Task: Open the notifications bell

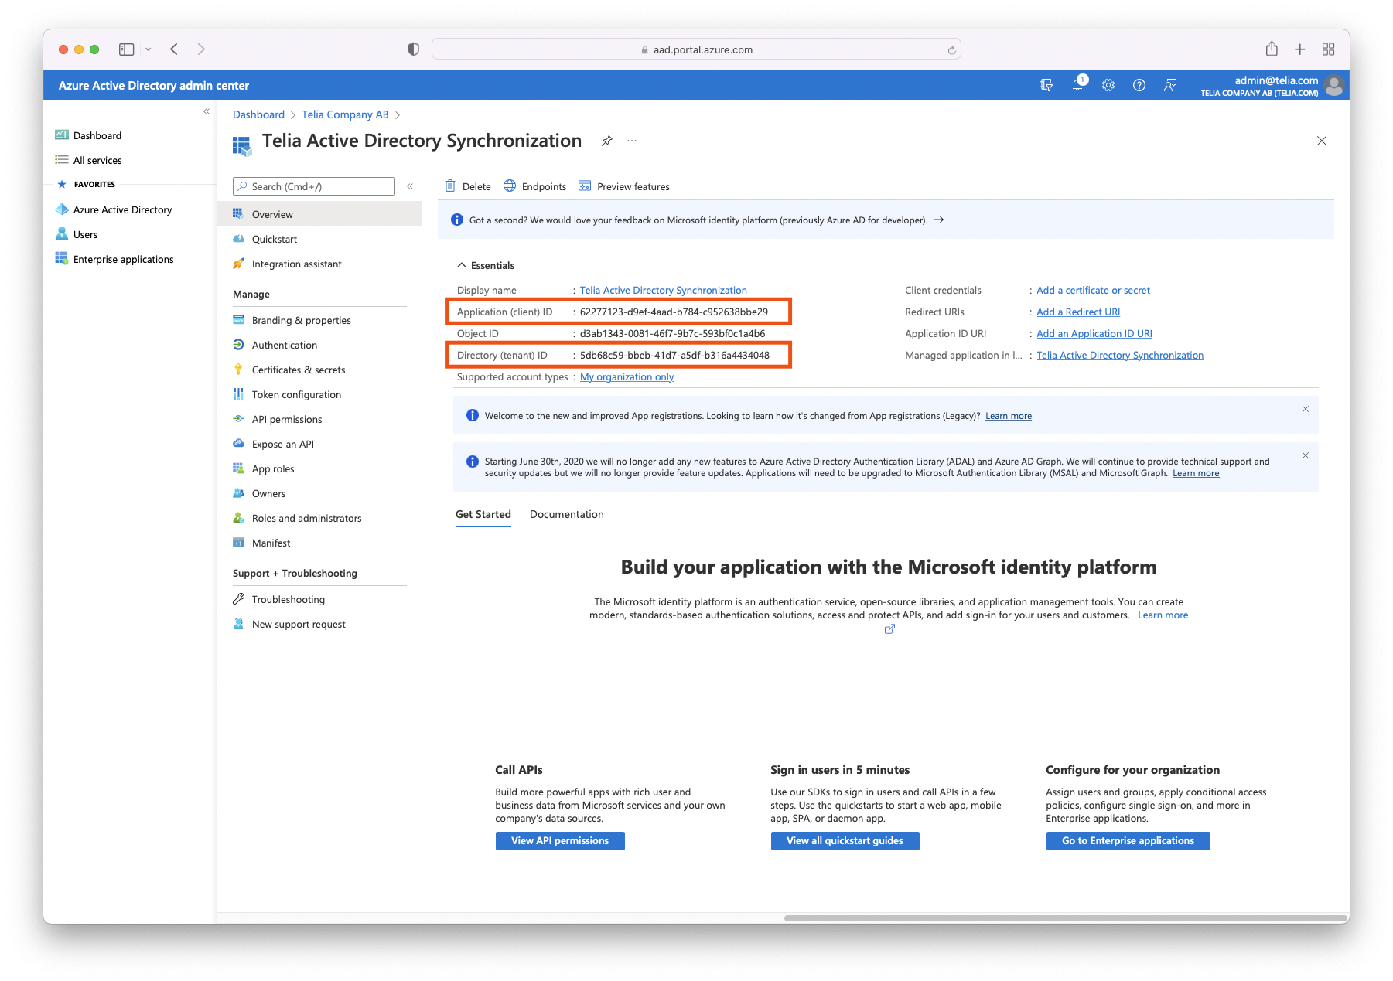Action: 1078,84
